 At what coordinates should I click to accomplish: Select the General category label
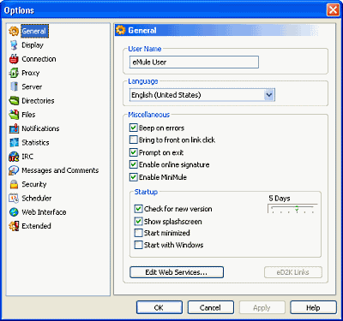34,31
